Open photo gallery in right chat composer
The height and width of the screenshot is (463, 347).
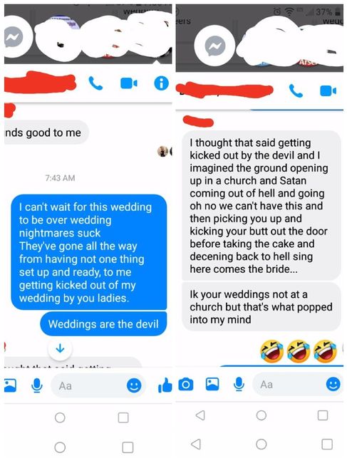click(x=212, y=384)
